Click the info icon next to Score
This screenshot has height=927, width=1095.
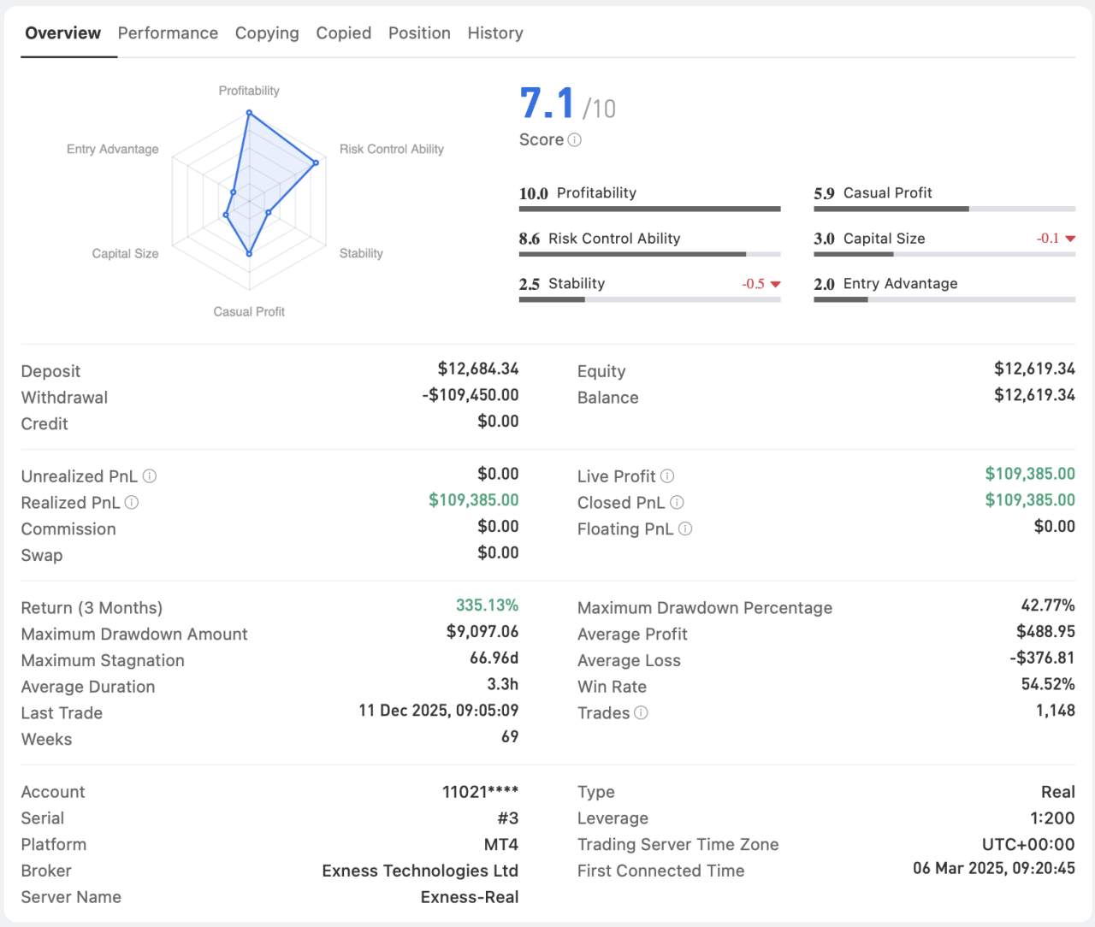(575, 140)
